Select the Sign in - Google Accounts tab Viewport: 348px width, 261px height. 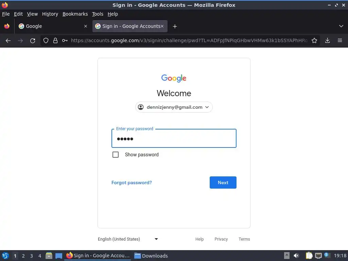[130, 26]
